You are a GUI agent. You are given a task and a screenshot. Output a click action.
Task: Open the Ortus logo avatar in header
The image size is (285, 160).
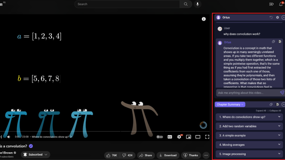218,17
